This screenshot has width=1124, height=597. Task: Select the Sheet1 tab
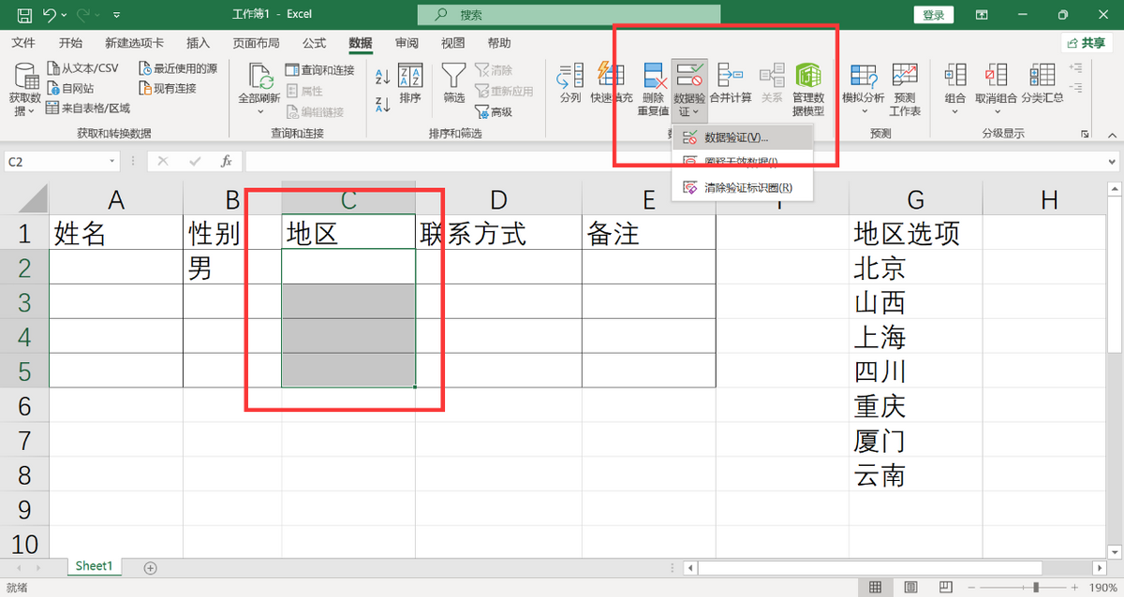tap(94, 567)
